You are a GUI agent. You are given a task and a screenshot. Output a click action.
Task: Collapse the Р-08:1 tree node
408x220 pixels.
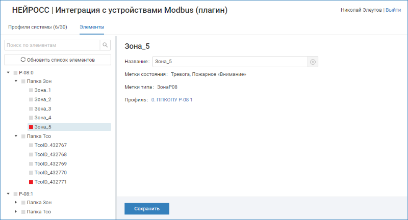pos(8,194)
